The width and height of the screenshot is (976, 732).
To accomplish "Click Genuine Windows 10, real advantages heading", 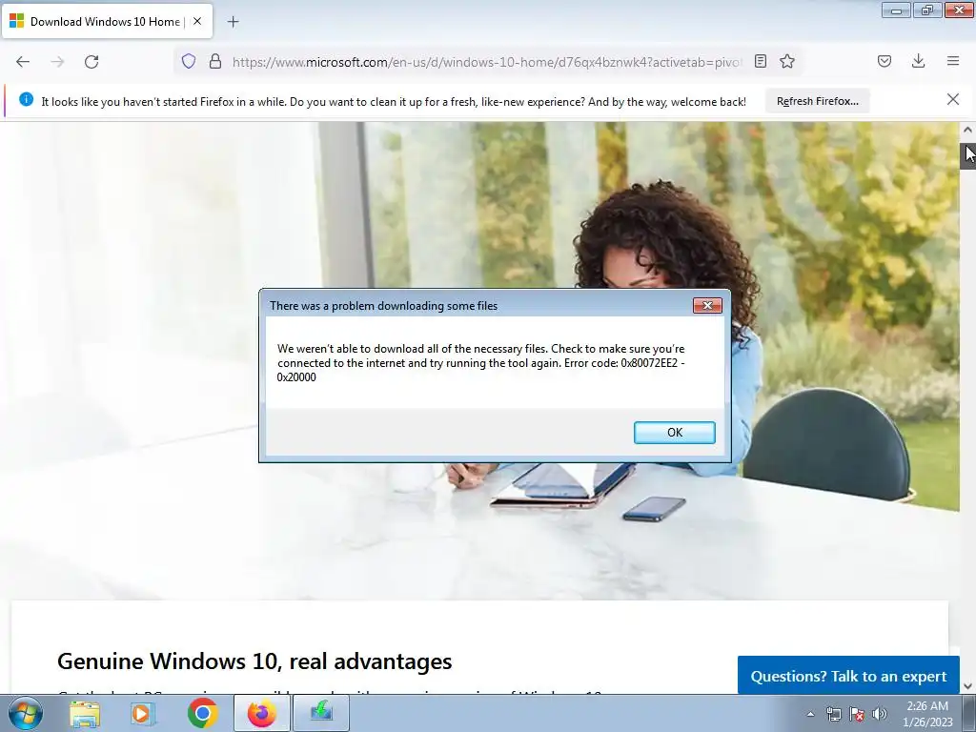I will 254,661.
